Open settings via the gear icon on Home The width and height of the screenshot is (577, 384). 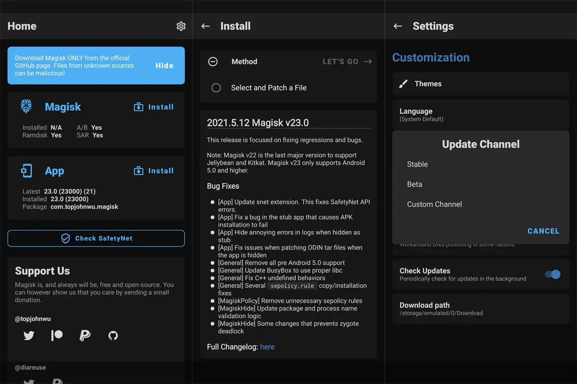point(181,26)
